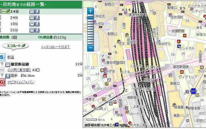This screenshot has width=206, height=129.
Task: Click the eco leaf badge on 14分 route
Action: point(5,12)
